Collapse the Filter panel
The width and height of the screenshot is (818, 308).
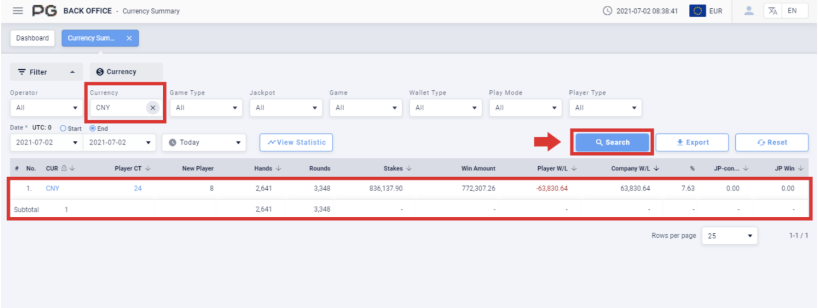(x=46, y=72)
